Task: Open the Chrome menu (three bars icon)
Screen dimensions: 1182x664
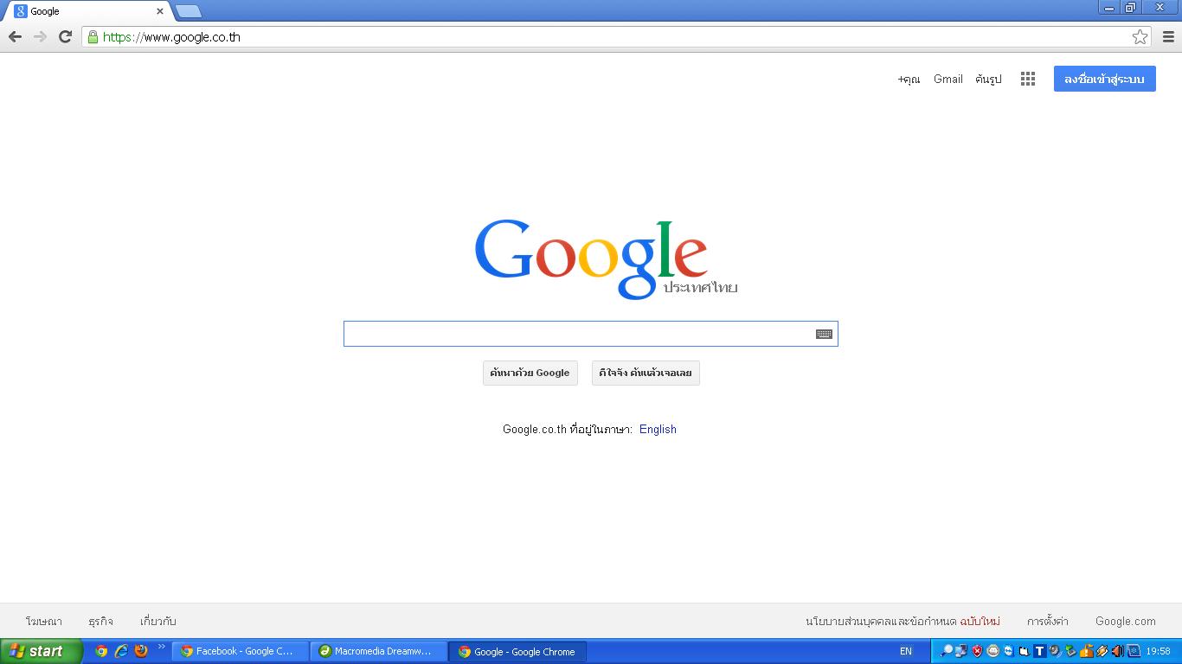Action: [1168, 36]
